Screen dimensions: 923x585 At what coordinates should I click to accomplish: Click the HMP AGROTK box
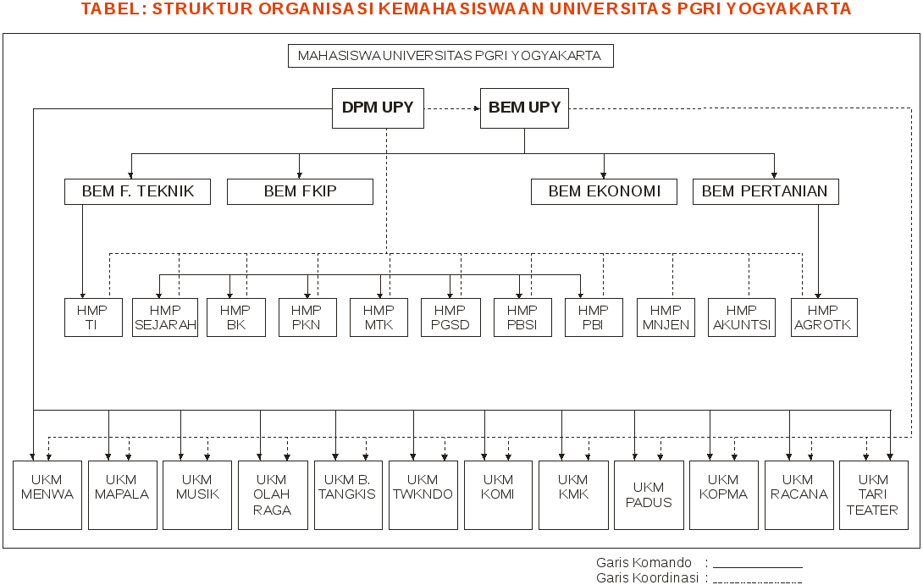(824, 317)
